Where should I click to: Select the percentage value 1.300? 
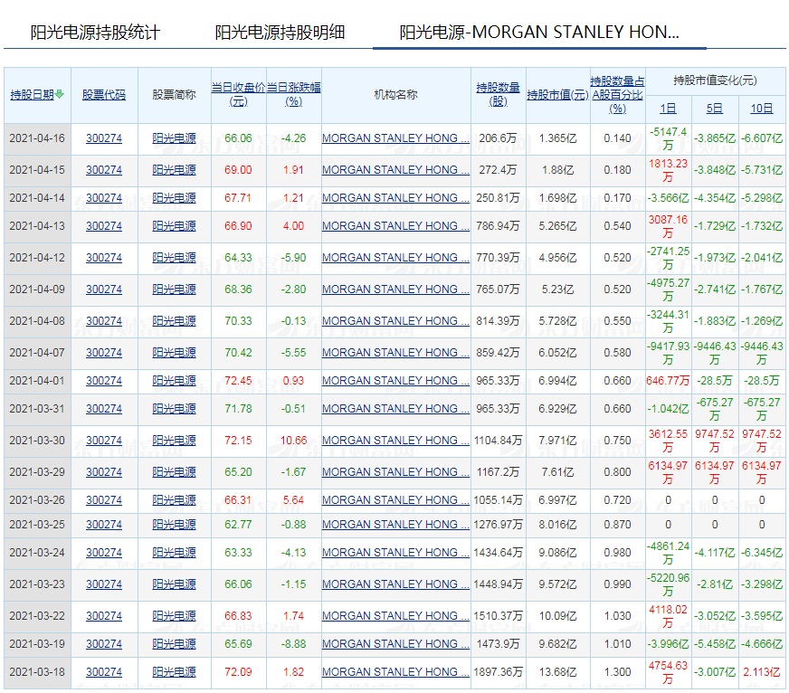(x=617, y=672)
